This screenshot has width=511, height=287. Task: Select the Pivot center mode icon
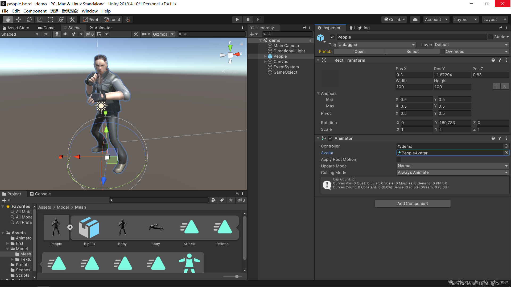click(x=90, y=19)
